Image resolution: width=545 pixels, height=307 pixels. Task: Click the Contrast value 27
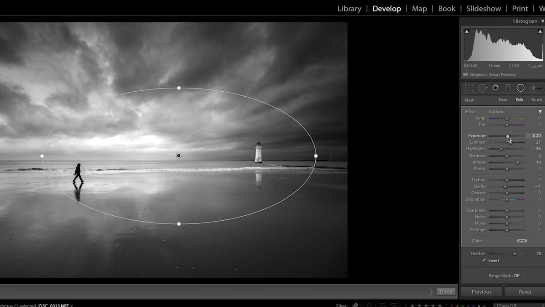(538, 142)
